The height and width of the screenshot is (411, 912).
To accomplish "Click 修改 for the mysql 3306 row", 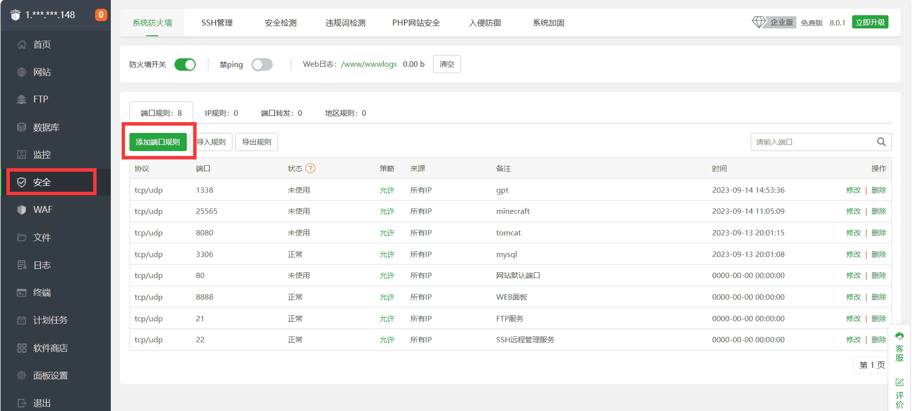I will click(x=854, y=254).
